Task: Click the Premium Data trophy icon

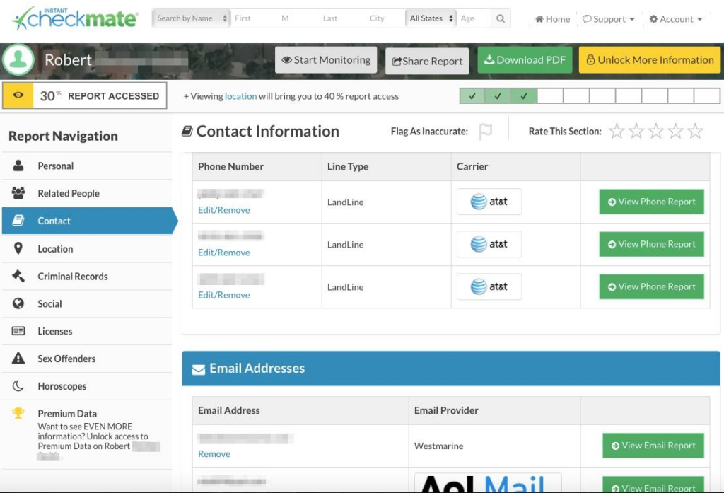Action: click(x=18, y=414)
